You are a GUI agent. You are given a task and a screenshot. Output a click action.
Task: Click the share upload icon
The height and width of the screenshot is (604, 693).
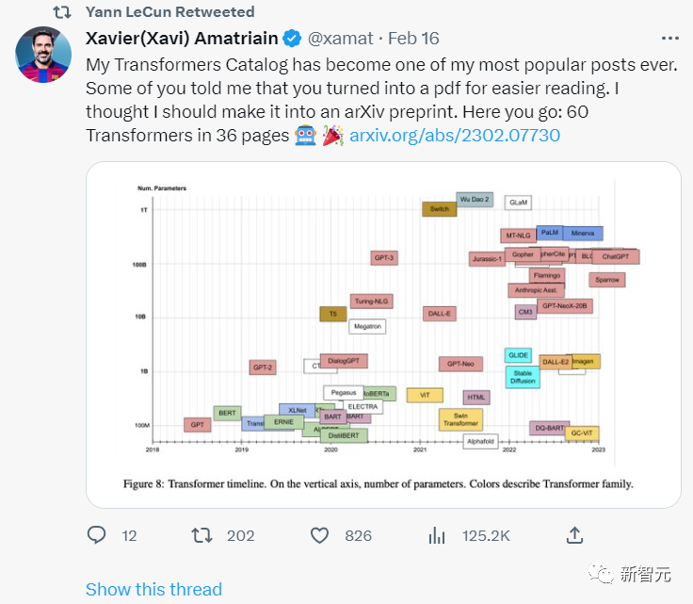(574, 535)
